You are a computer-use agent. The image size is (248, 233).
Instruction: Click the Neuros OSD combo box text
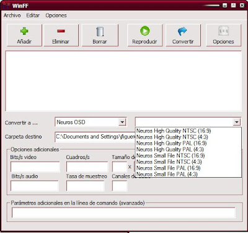click(71, 122)
